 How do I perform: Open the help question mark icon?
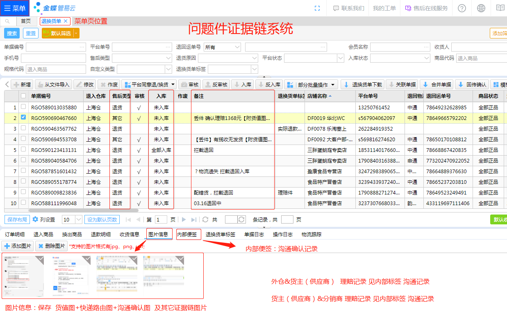pyautogui.click(x=462, y=8)
